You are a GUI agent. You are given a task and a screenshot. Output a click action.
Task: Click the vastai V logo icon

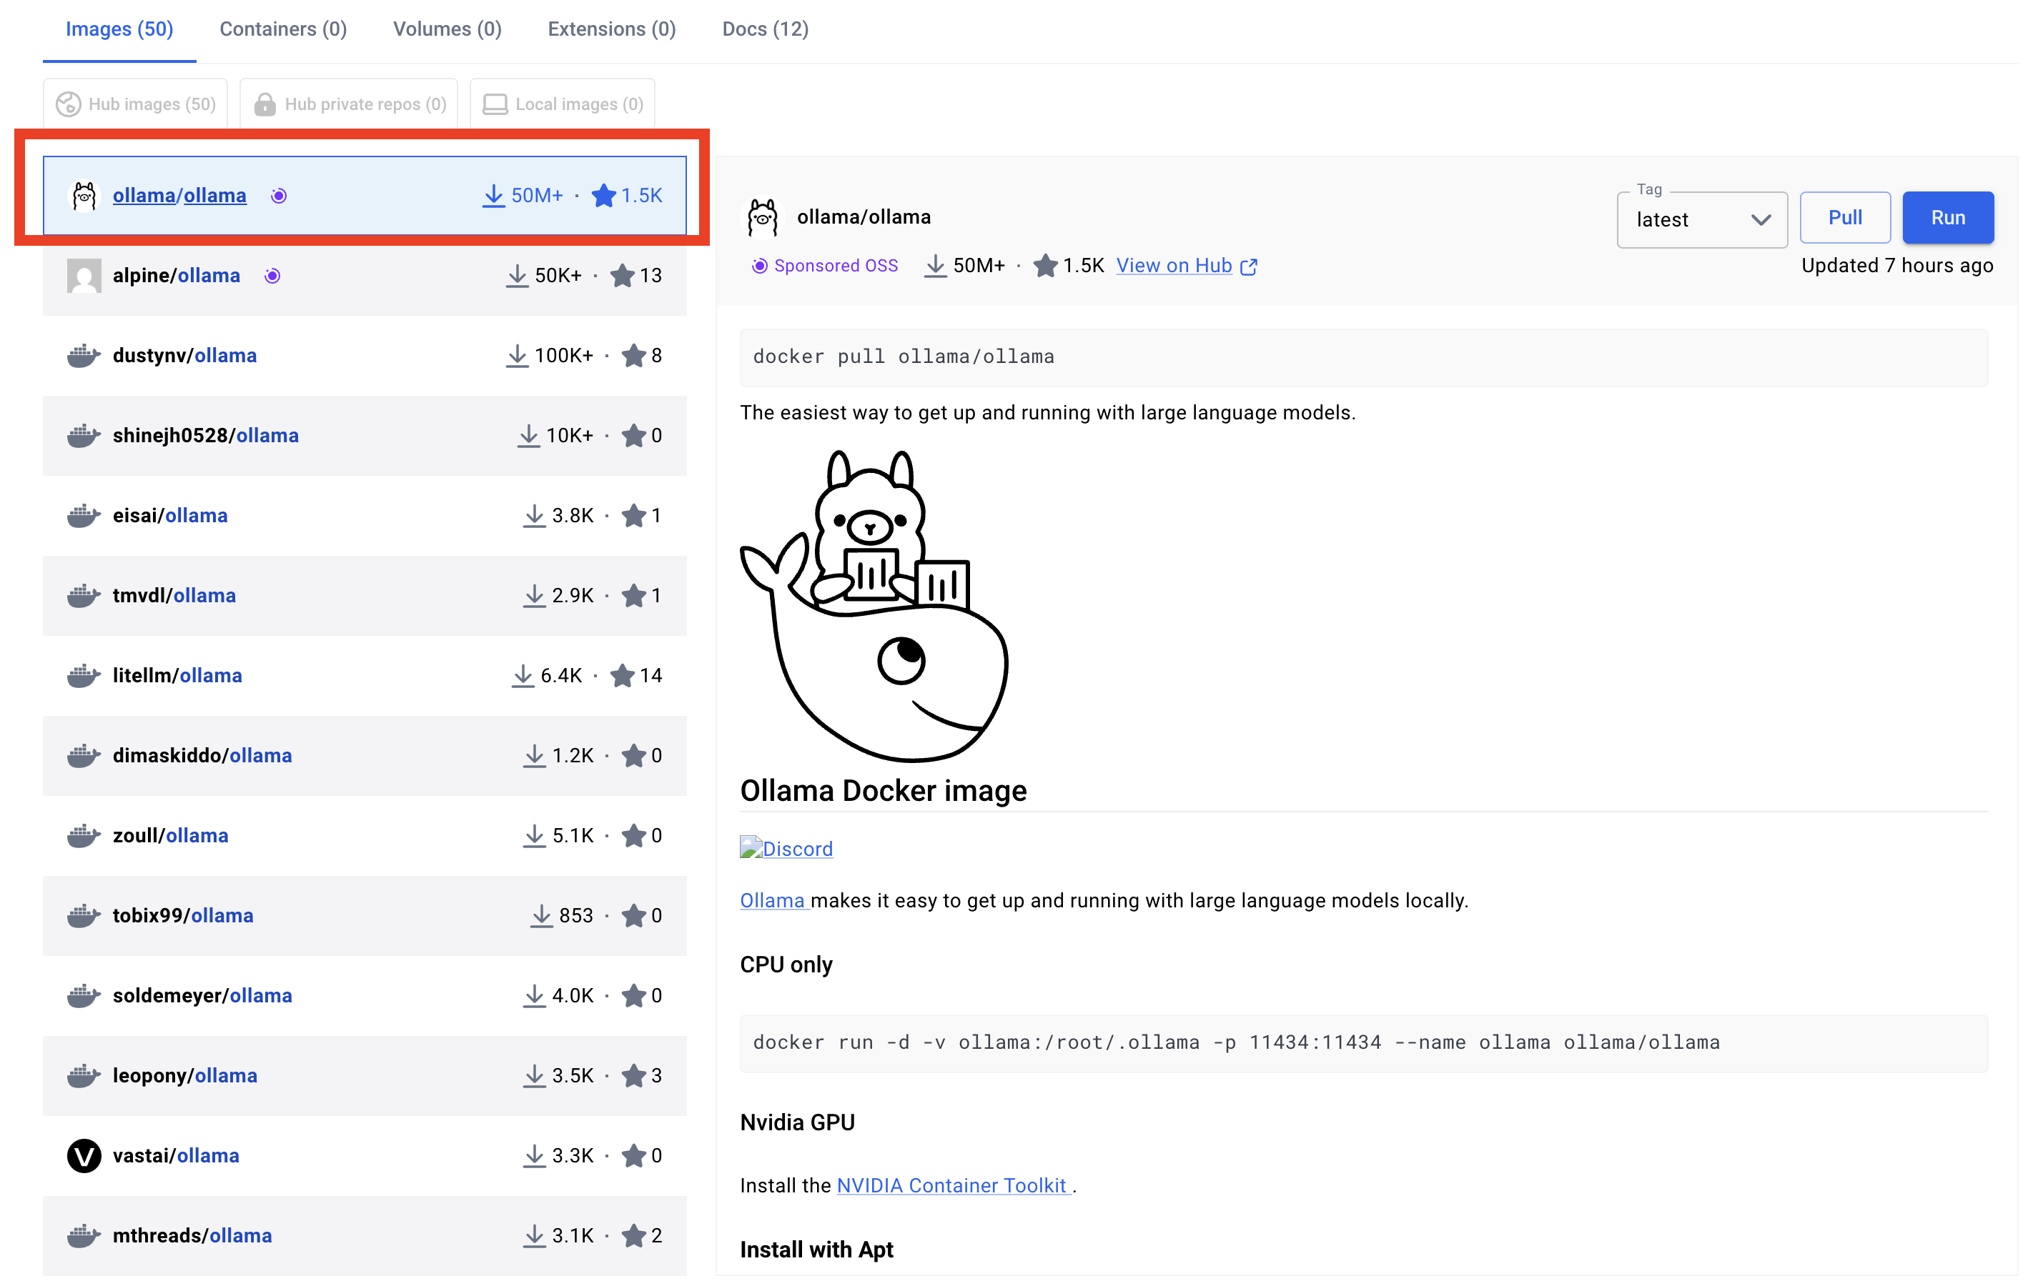(84, 1155)
